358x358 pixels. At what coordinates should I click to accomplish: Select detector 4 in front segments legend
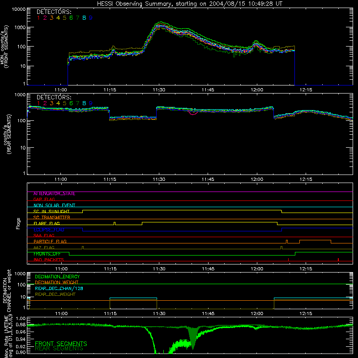coord(58,18)
